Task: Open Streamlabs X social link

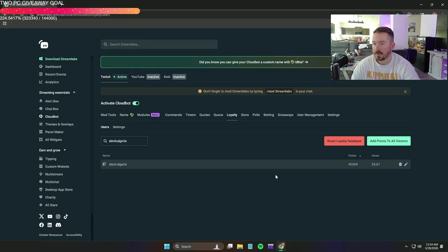Action: pos(42,217)
